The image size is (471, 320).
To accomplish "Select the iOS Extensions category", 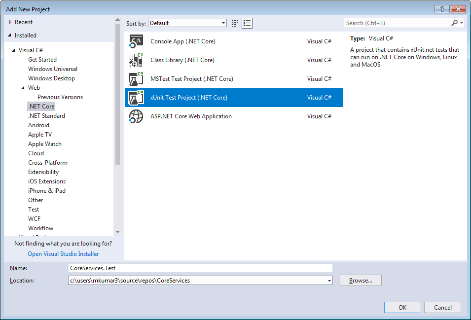I will (47, 181).
